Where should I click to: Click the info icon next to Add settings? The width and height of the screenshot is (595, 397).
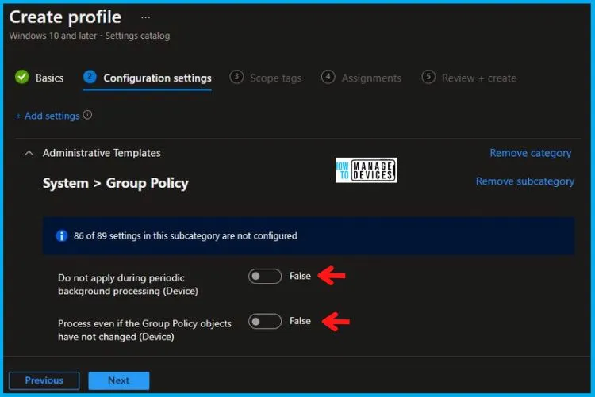[87, 115]
